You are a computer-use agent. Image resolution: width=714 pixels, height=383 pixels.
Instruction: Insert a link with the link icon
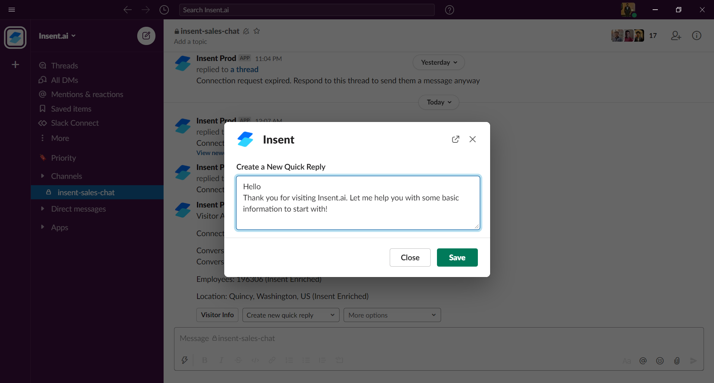point(272,360)
